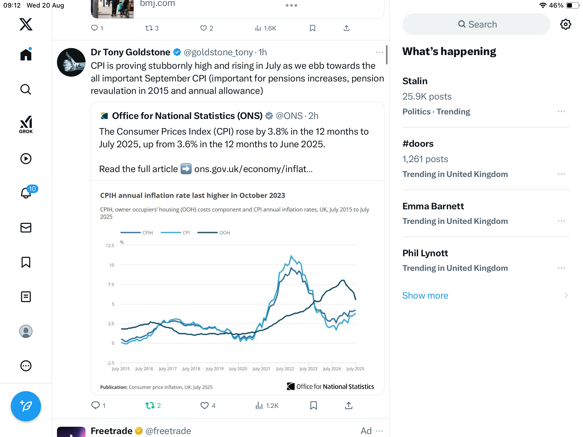Open the Bookmarks tab in sidebar
Image resolution: width=583 pixels, height=437 pixels.
tap(26, 262)
